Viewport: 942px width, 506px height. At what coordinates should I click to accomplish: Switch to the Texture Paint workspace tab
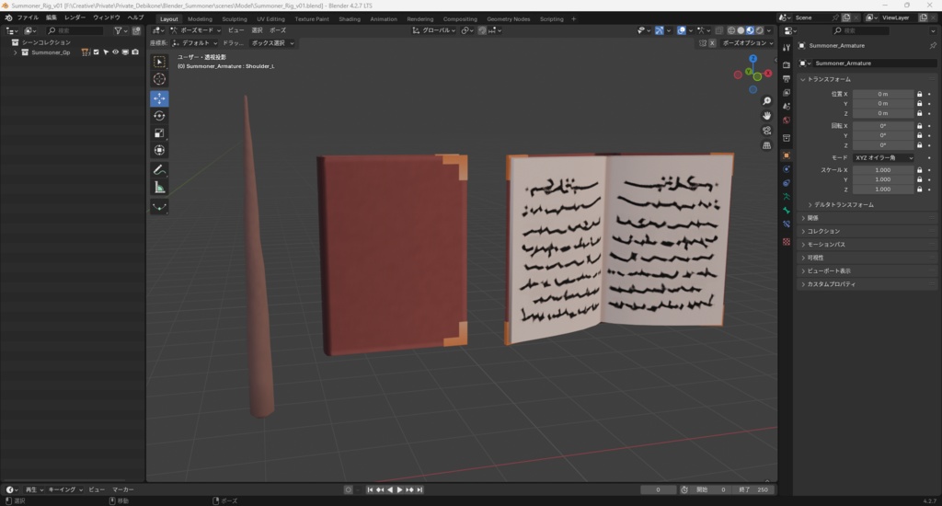(x=312, y=19)
